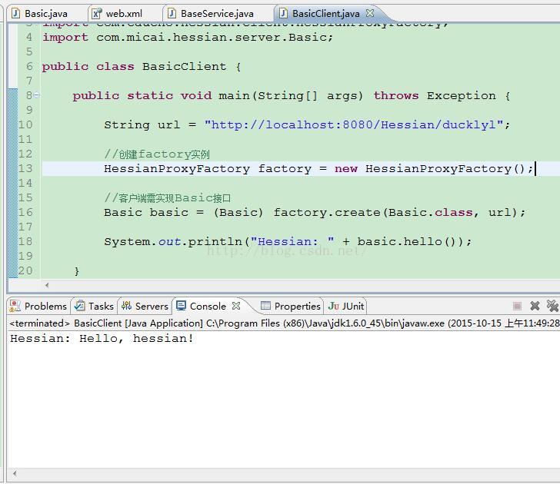
Task: Click the 'throws Exception' text on line 8
Action: pos(435,95)
